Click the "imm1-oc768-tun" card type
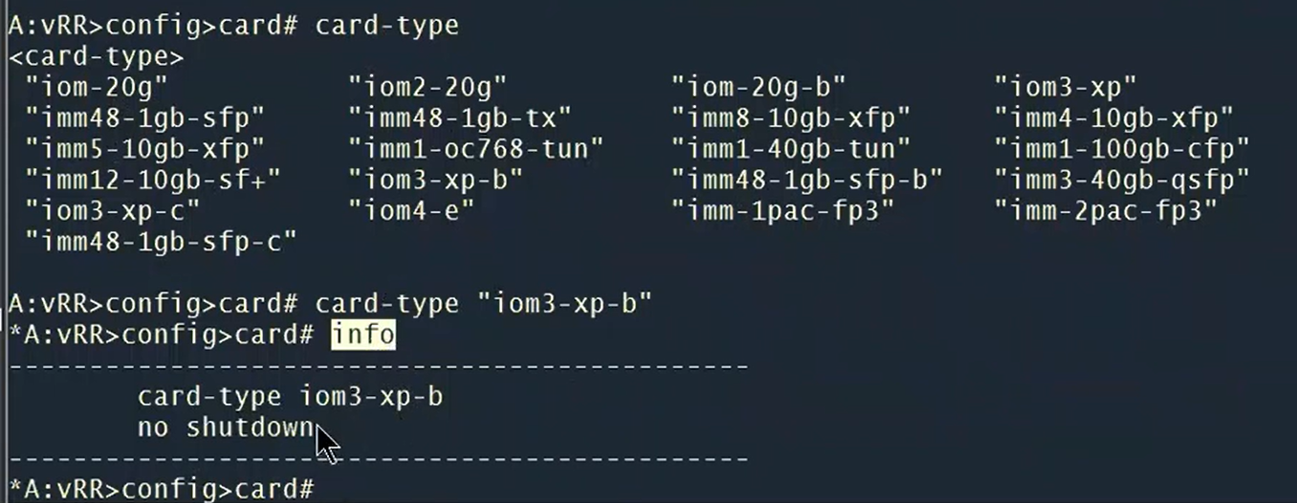Screen dimensions: 1297x503 (x=476, y=148)
